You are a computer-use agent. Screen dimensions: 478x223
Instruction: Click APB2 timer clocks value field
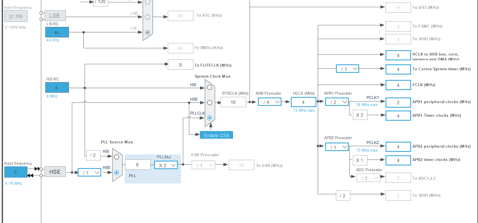pos(398,160)
